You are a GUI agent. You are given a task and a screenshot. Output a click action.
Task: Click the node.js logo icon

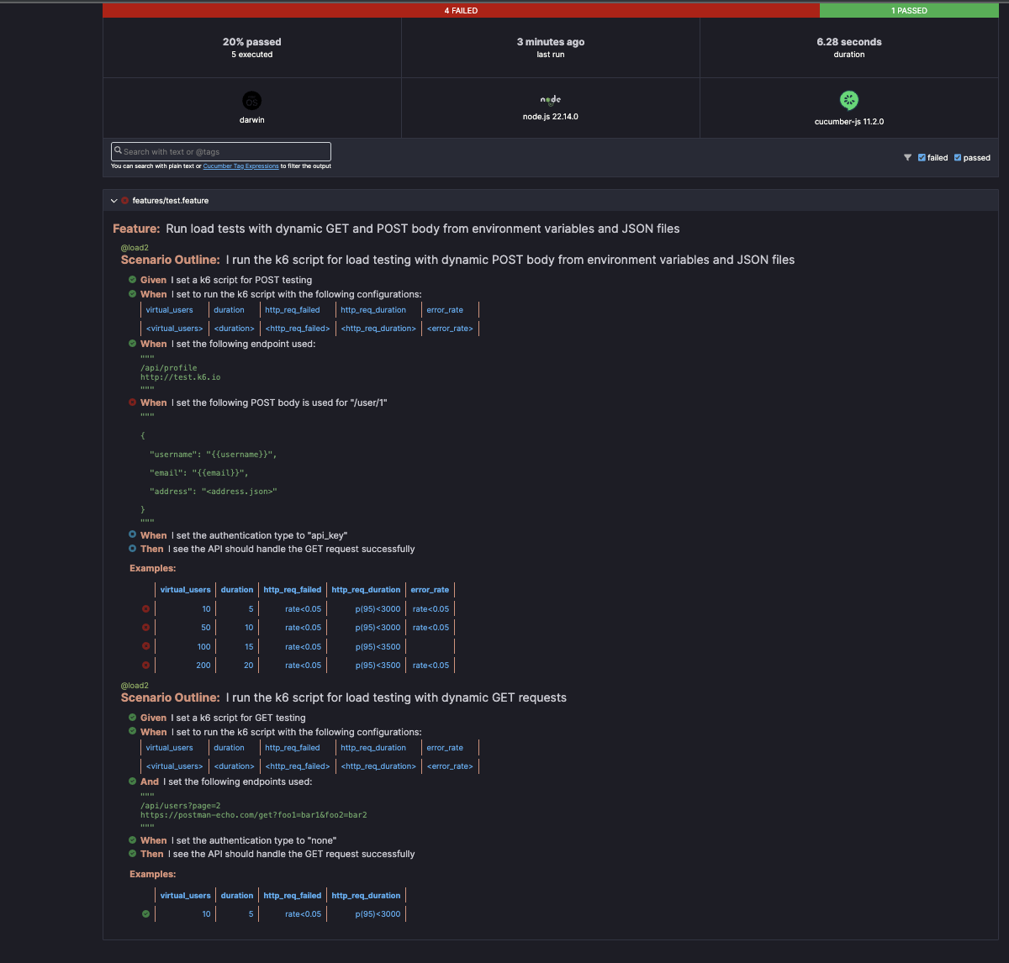550,100
